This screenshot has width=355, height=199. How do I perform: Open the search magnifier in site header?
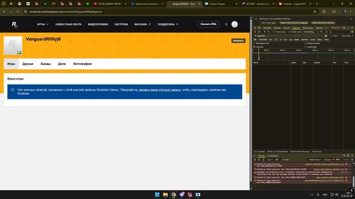pyautogui.click(x=226, y=24)
